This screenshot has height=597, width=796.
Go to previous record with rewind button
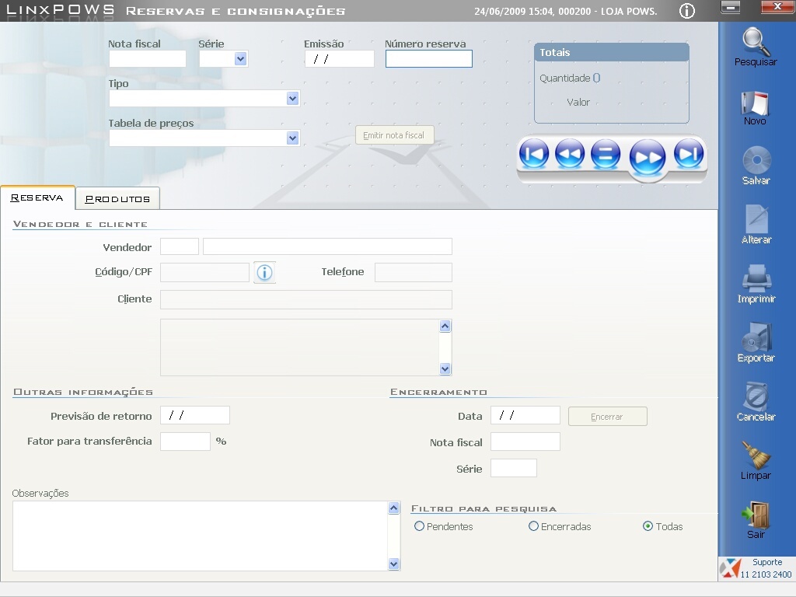coord(570,154)
